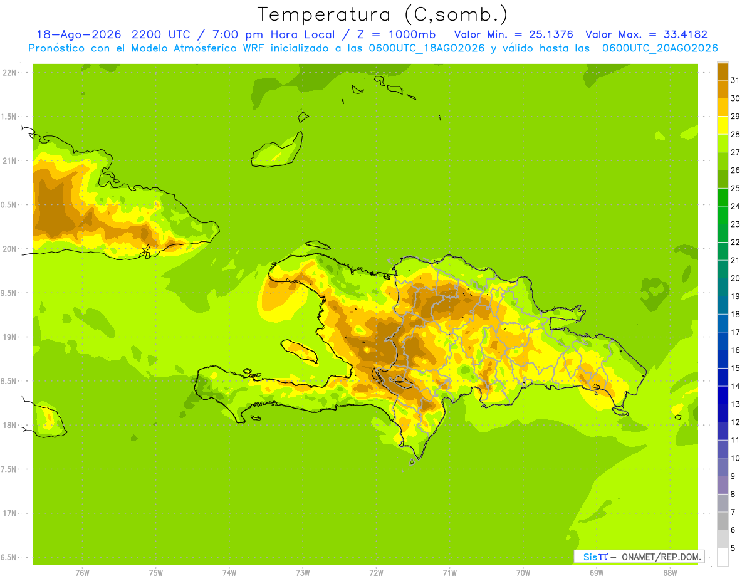Click the '13' colorbar label
Viewport: 752px width, 581px height.
point(735,404)
